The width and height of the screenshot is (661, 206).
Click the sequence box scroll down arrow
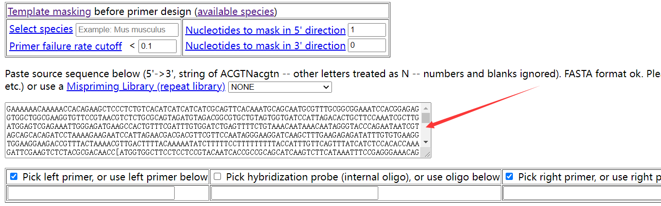tap(426, 142)
